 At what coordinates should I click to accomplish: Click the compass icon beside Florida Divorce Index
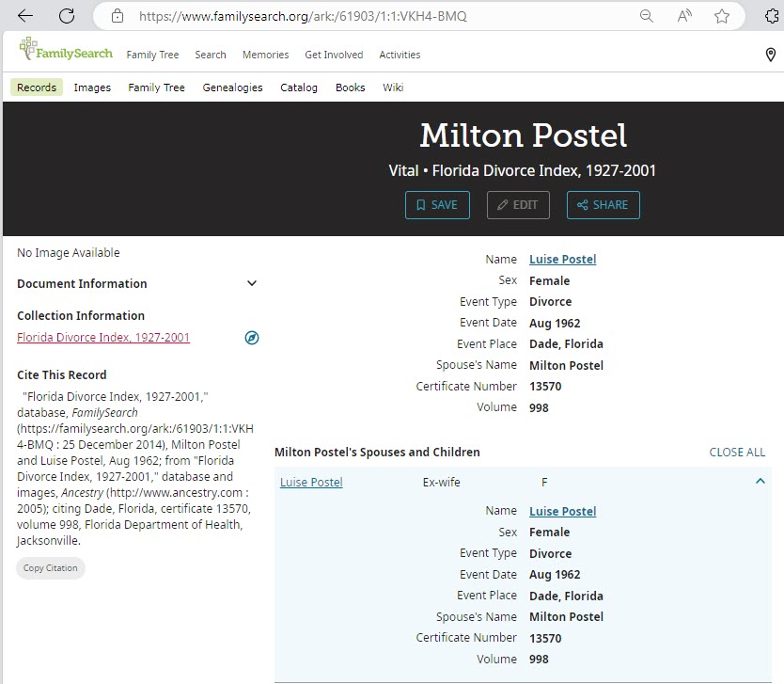click(x=252, y=338)
